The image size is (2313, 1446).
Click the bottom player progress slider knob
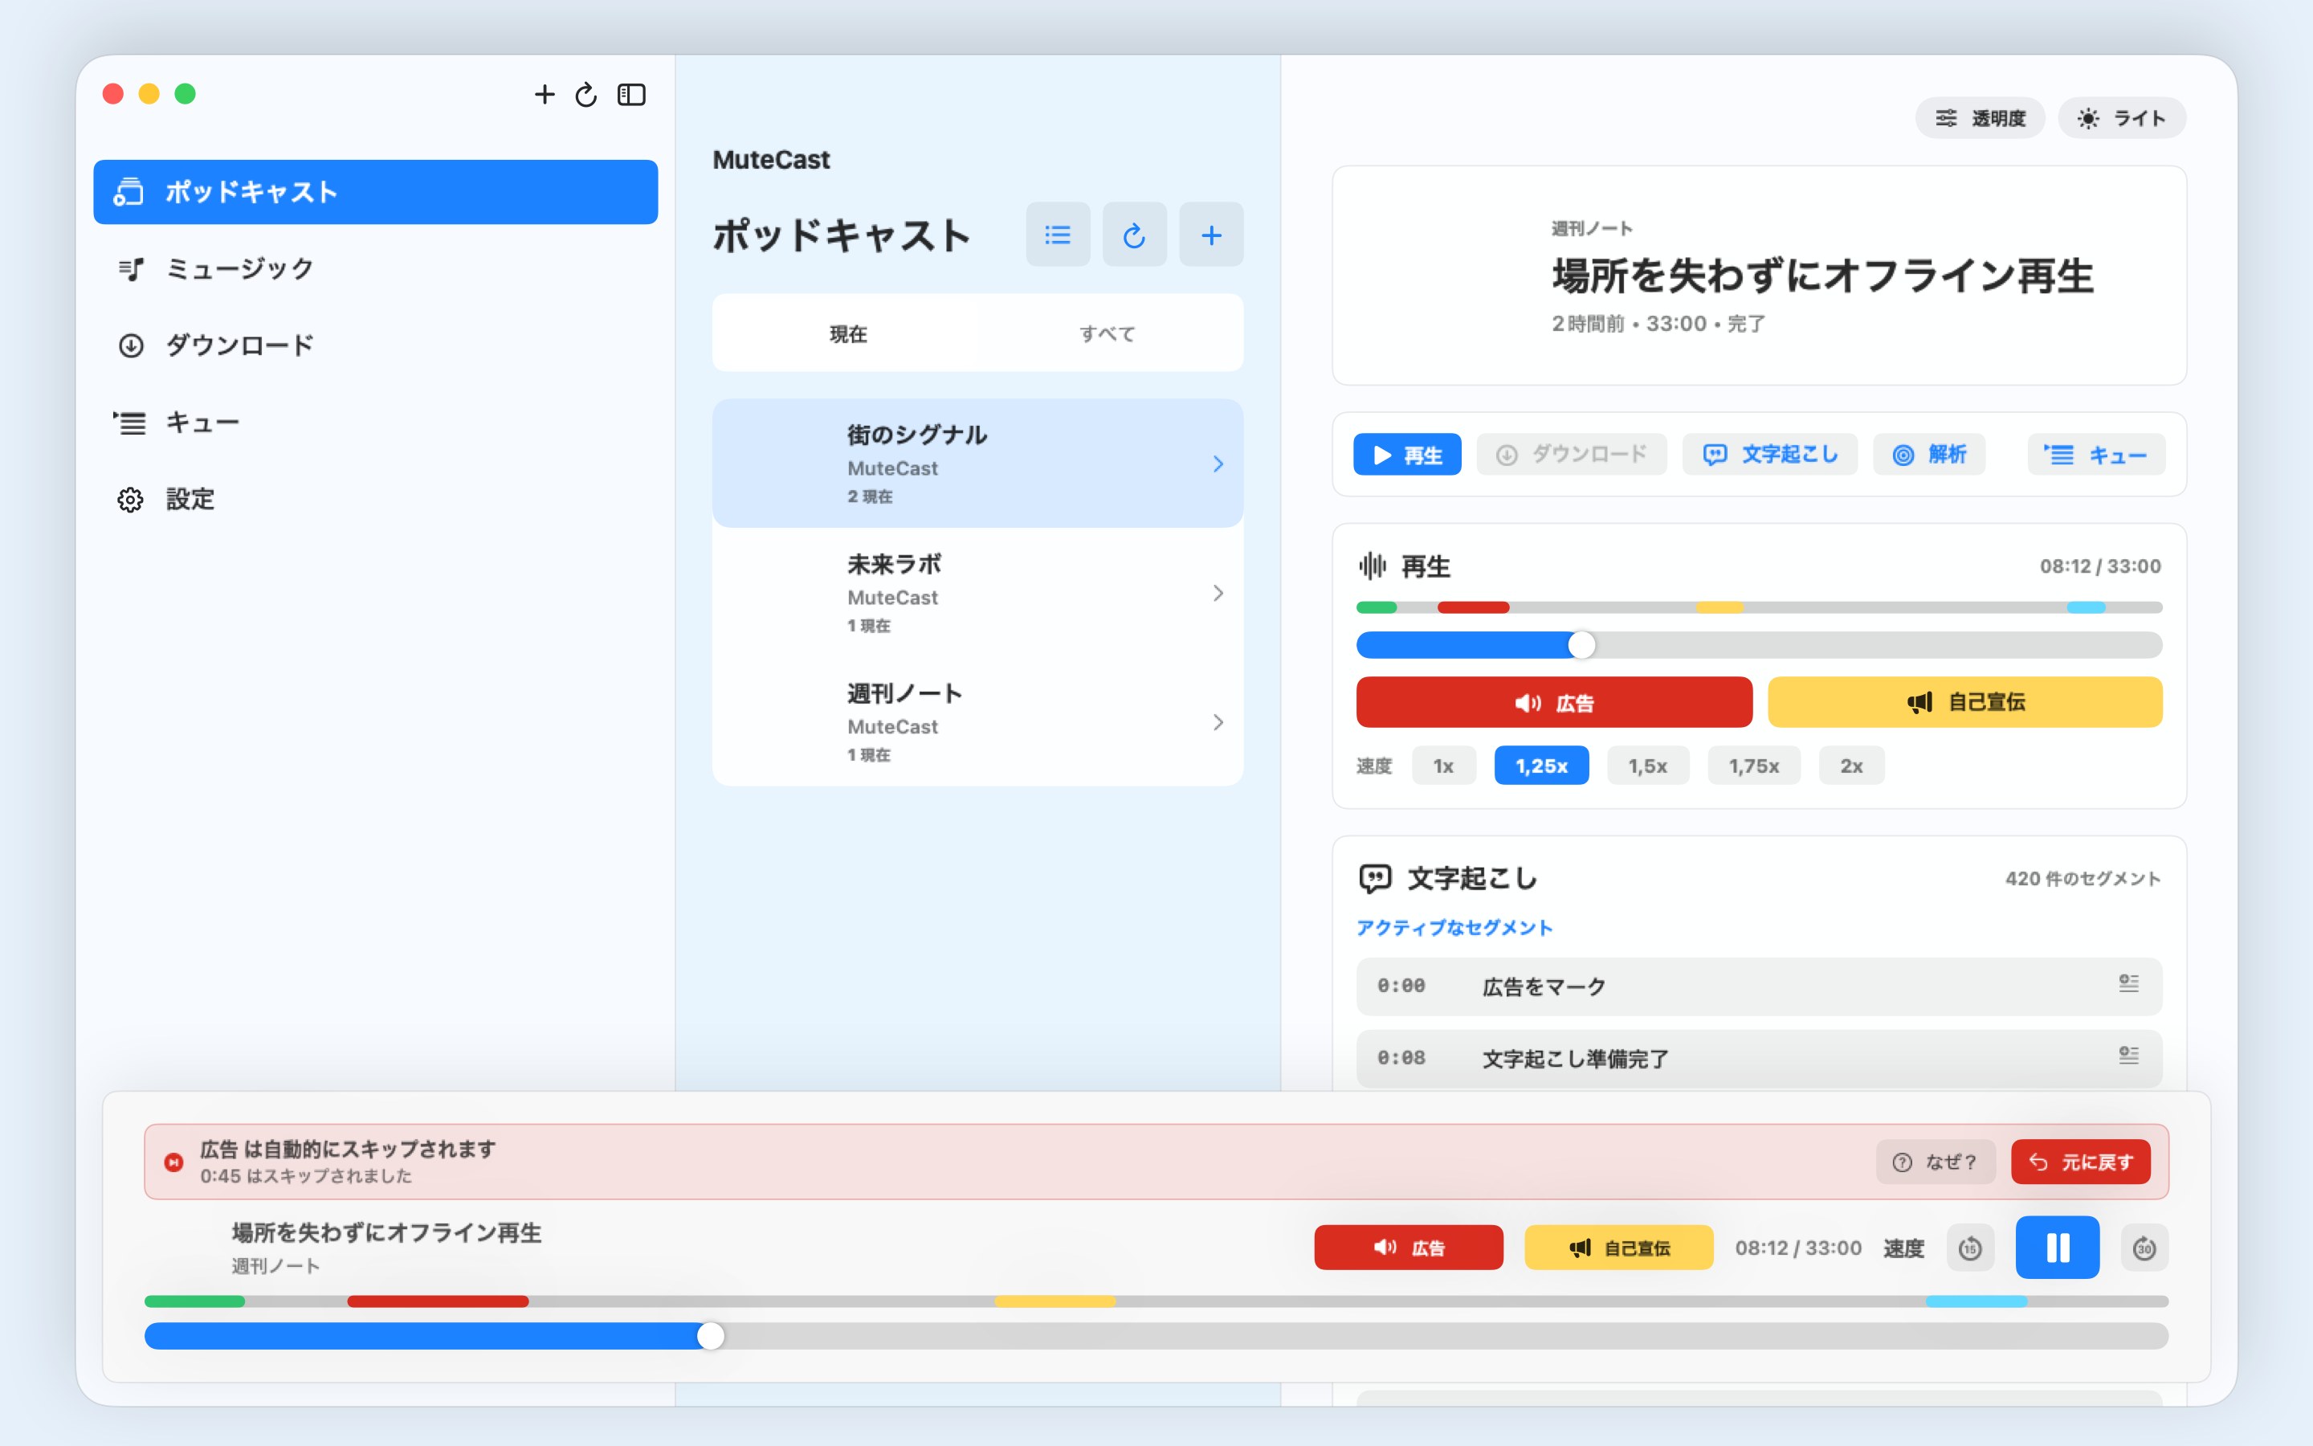pos(710,1336)
